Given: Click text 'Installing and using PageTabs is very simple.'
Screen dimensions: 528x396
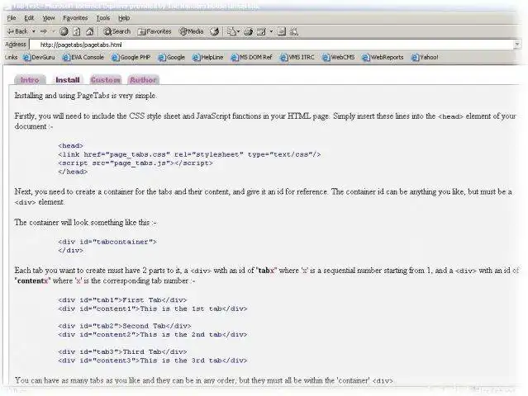Looking at the screenshot, I should [x=86, y=96].
